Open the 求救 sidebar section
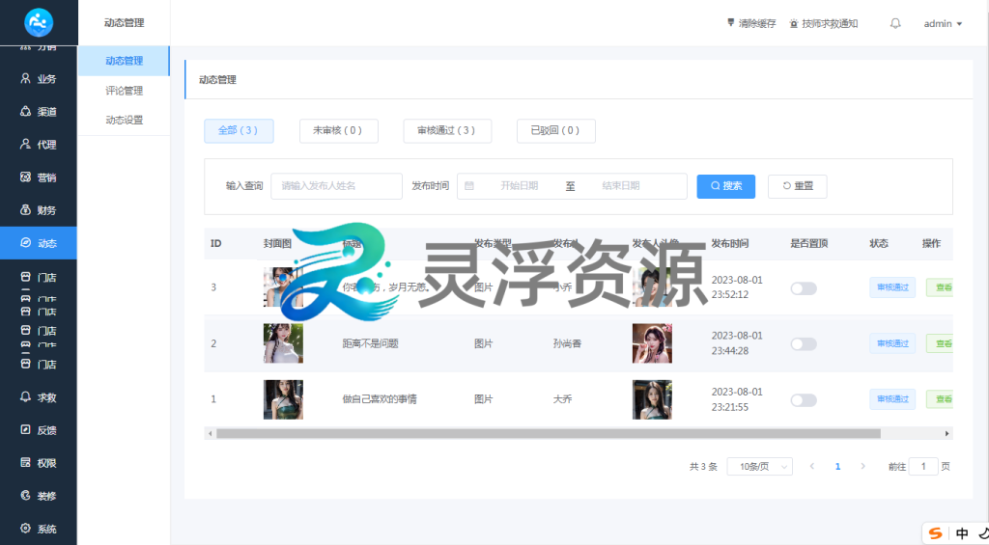 [39, 397]
